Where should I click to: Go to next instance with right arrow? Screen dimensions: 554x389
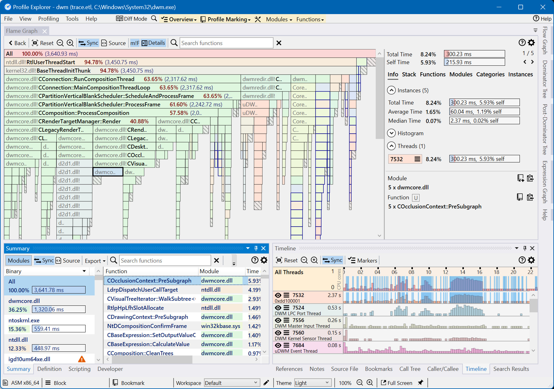coord(532,62)
